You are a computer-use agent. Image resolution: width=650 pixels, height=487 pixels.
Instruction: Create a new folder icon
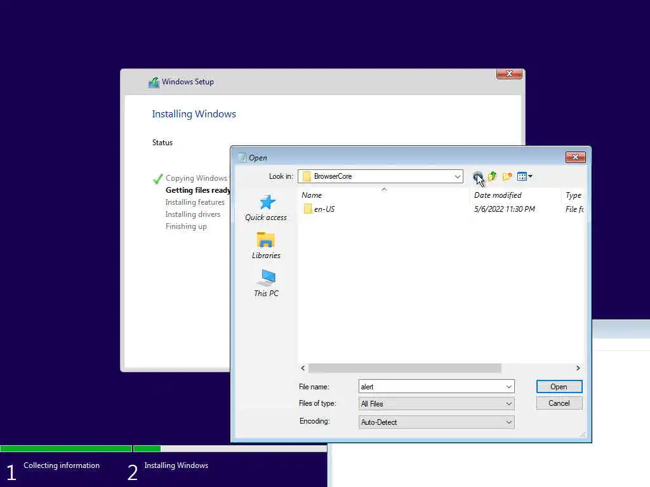(507, 177)
